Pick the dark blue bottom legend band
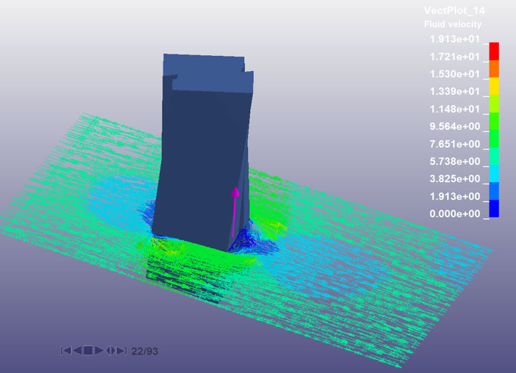516x373 pixels. [x=494, y=209]
